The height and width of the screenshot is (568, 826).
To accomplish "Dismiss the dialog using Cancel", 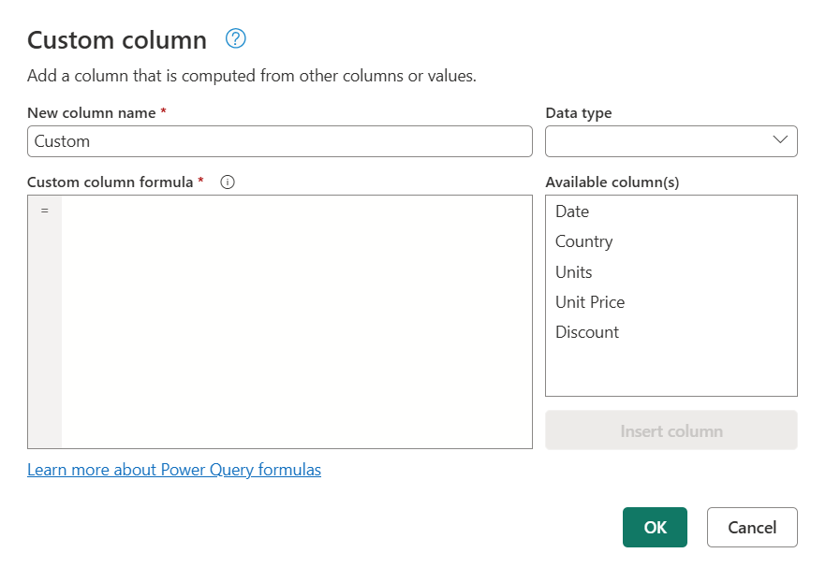I will tap(752, 527).
